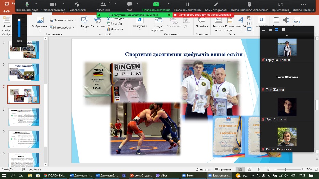Open WordArt styles gallery

pyautogui.click(x=241, y=23)
